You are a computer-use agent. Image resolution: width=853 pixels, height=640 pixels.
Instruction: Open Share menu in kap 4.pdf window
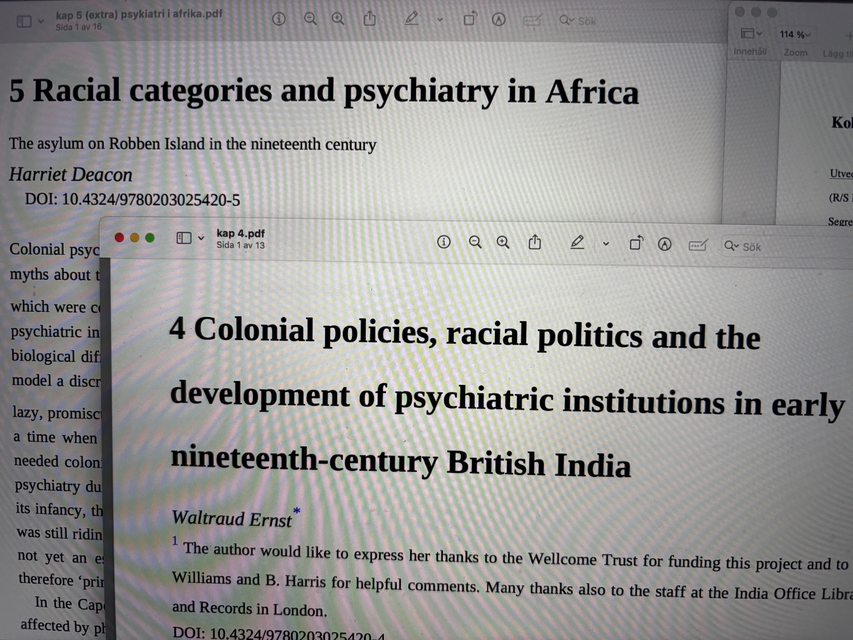point(535,242)
